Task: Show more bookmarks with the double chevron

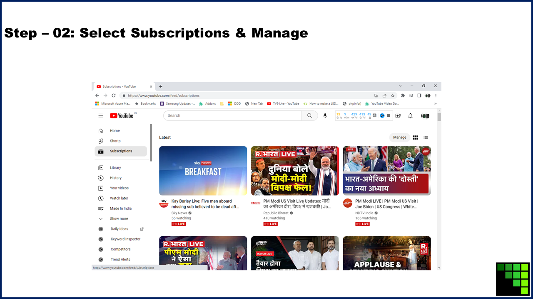Action: (436, 104)
